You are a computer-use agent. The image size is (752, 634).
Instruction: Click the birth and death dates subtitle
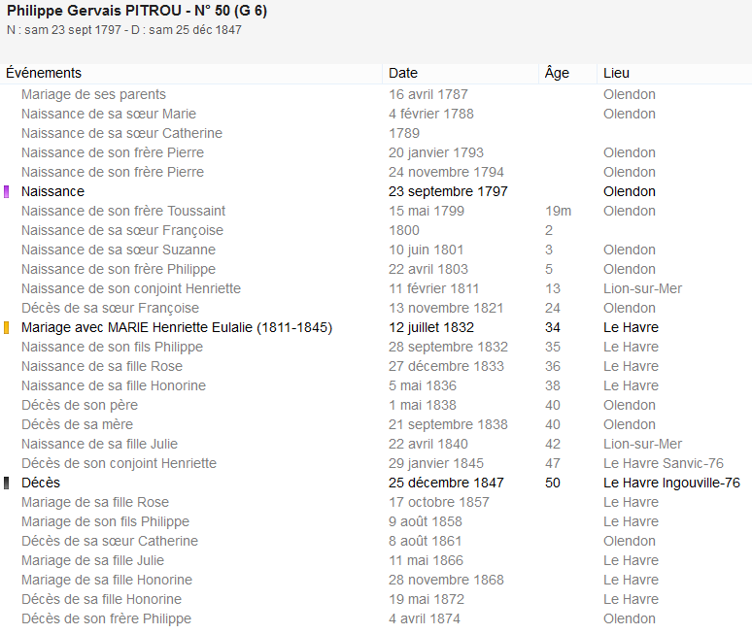click(124, 30)
